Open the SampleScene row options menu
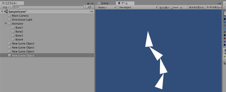 91,11
